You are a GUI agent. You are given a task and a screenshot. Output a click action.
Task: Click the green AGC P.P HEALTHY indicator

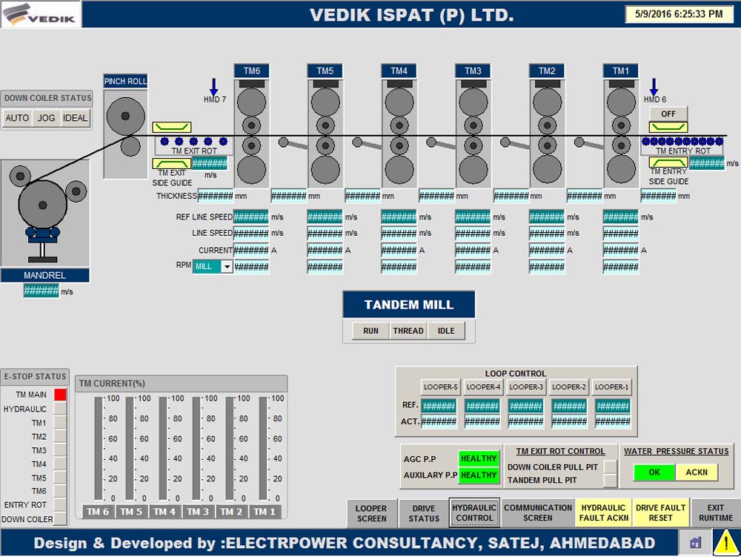pyautogui.click(x=479, y=458)
